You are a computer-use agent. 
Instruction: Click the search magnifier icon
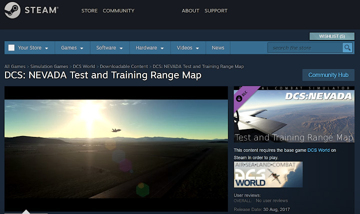pyautogui.click(x=347, y=47)
